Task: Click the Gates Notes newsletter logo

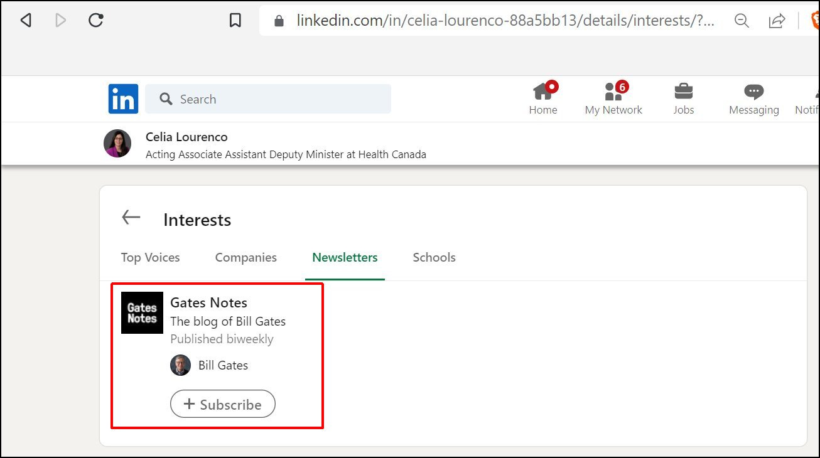Action: (x=142, y=312)
